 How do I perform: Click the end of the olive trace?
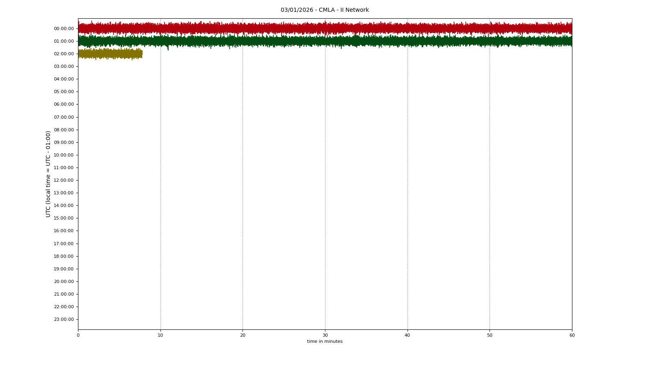[x=141, y=53]
